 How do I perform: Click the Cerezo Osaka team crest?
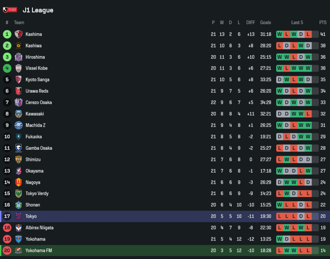tap(18, 102)
